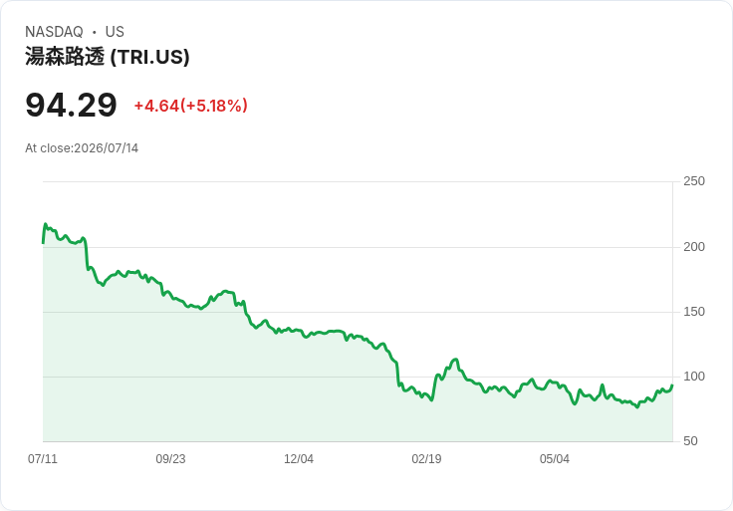733x511 pixels.
Task: Click the 05/04 date axis label
Action: tap(555, 458)
